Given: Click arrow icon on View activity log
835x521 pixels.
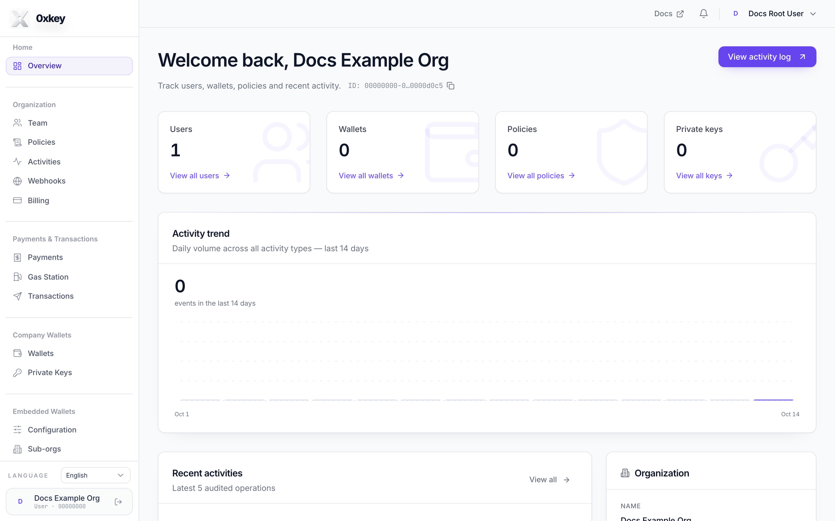Looking at the screenshot, I should [x=803, y=57].
